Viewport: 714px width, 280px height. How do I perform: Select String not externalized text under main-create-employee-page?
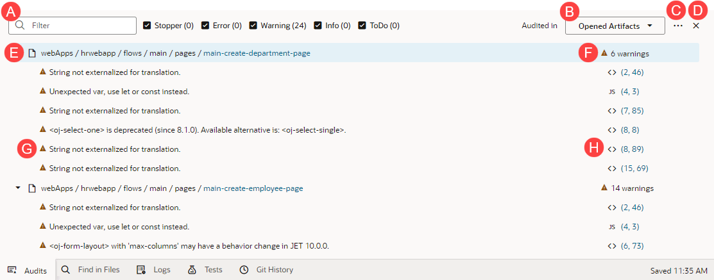115,207
